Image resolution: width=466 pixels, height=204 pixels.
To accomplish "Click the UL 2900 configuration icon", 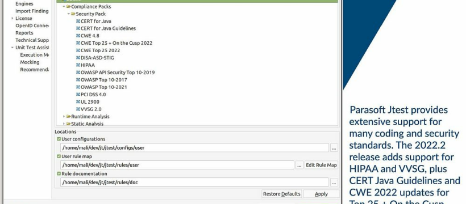I will point(78,102).
